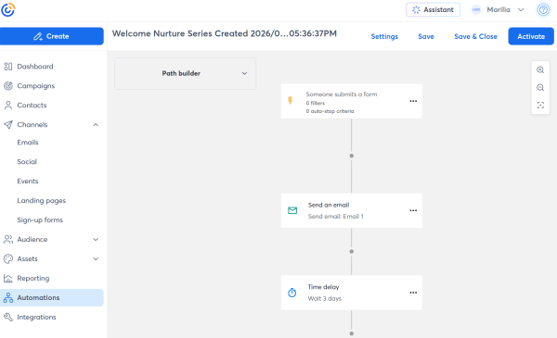
Task: Open Landing pages under Channels
Action: coord(42,201)
